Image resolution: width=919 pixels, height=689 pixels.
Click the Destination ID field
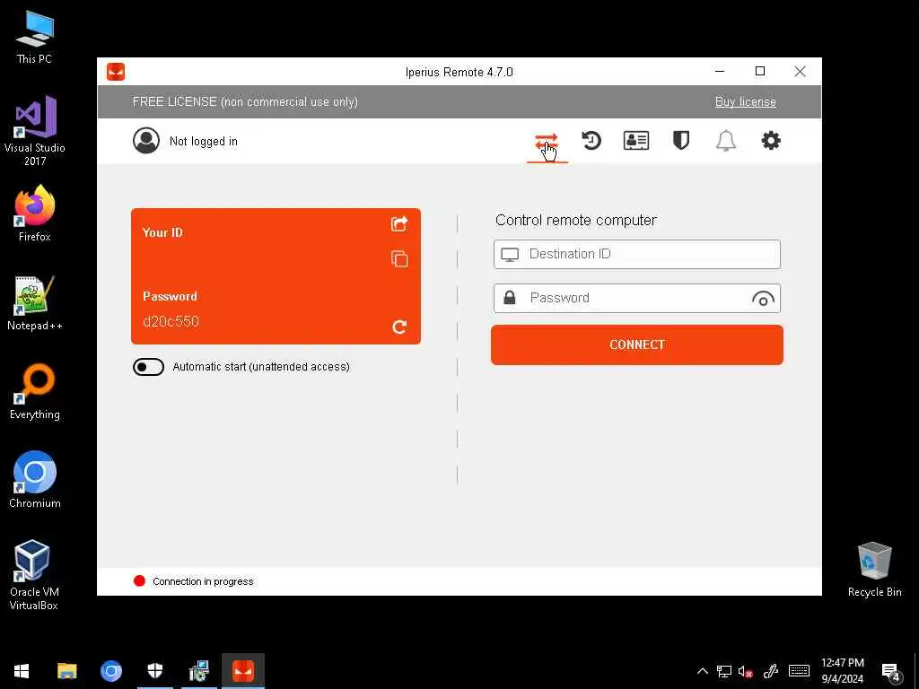click(x=637, y=254)
